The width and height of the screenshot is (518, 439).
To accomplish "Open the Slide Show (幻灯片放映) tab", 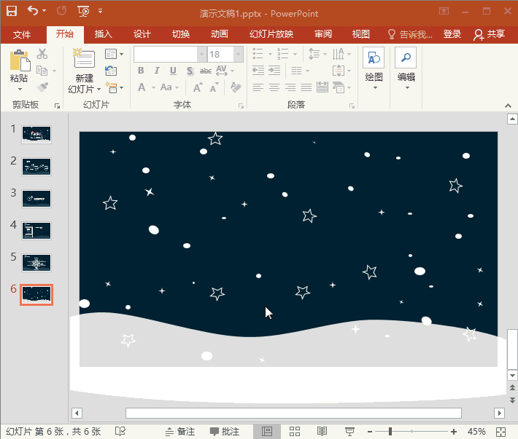I will (271, 34).
